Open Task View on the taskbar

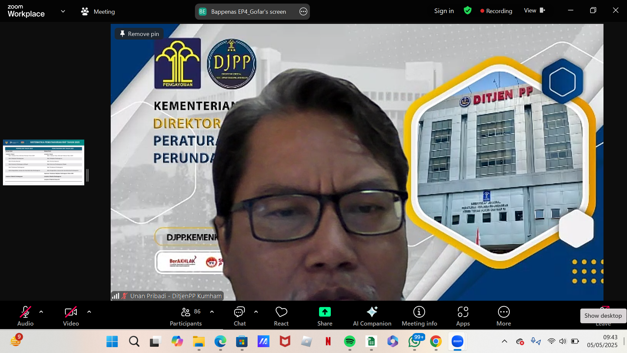[x=155, y=342]
